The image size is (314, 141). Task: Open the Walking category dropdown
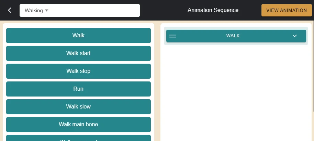click(x=79, y=10)
